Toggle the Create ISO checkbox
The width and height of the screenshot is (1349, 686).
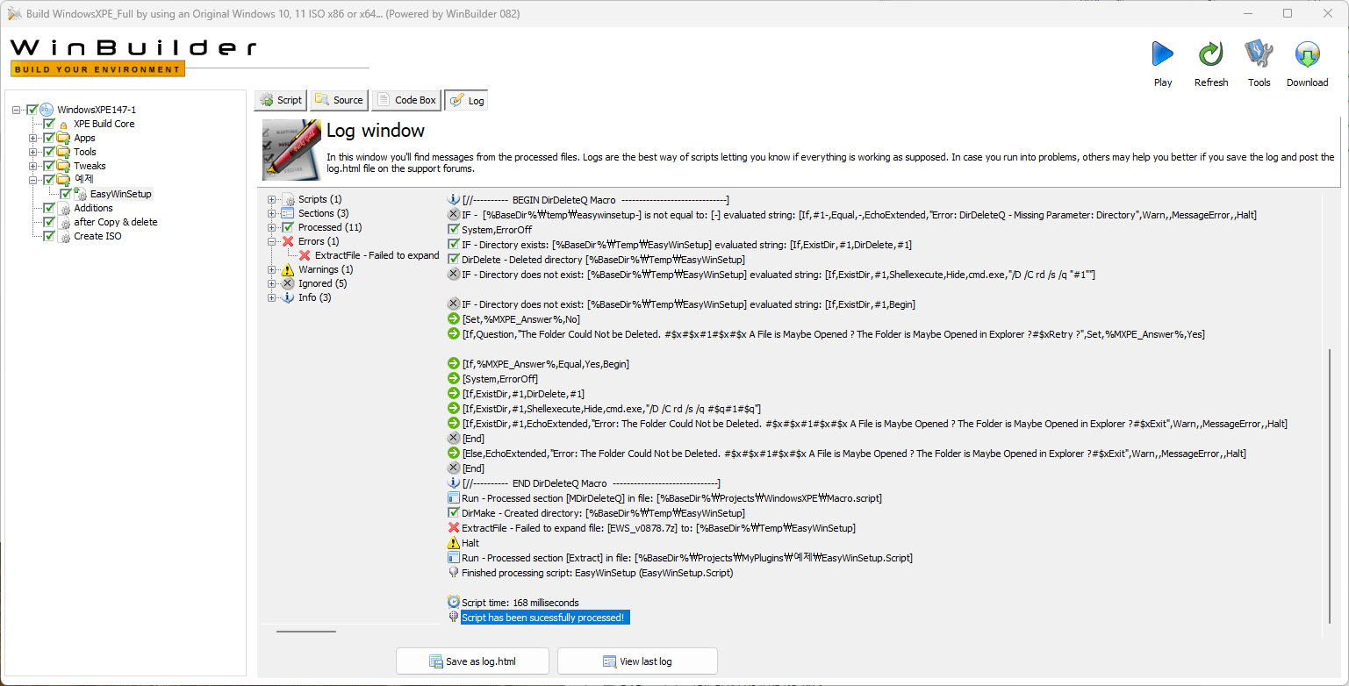click(49, 236)
